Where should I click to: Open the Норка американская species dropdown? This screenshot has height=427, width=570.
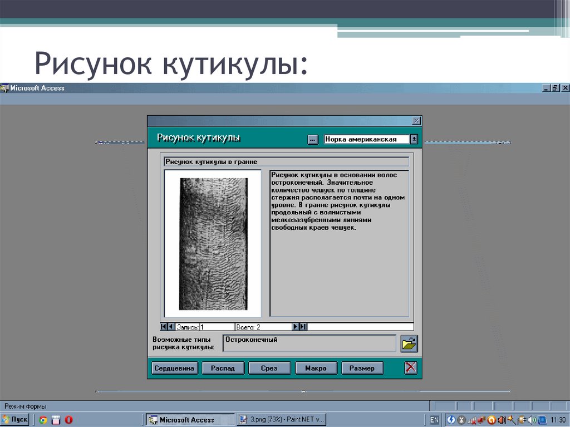[414, 138]
